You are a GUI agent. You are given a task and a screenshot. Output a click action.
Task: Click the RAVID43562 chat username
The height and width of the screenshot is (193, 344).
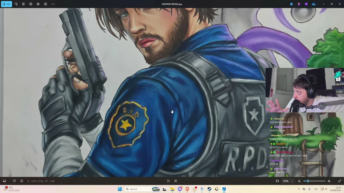[x=281, y=169]
